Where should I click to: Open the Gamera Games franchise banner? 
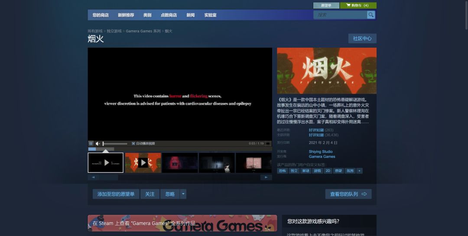tap(182, 223)
